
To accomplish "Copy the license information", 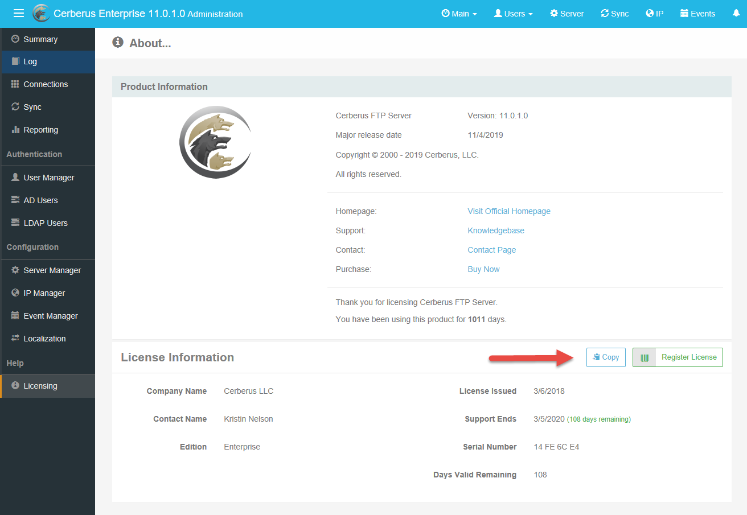I will click(x=606, y=357).
